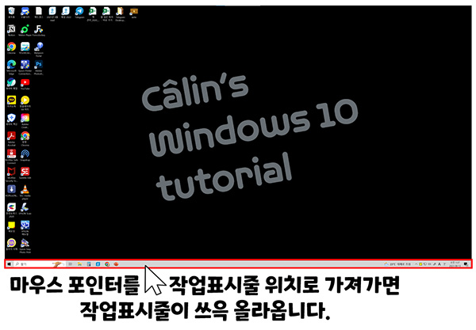Open the taskbar clock and date
476x330 pixels.
(x=455, y=264)
